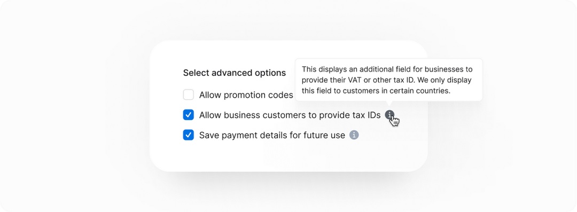Click 'Allow business customers to provide tax IDs' label
Viewport: 577px width, 212px height.
tap(290, 115)
